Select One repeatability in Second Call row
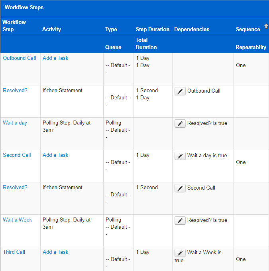 click(241, 162)
